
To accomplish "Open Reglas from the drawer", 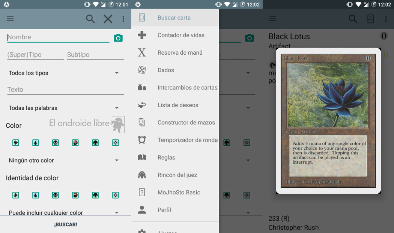I will pyautogui.click(x=175, y=157).
